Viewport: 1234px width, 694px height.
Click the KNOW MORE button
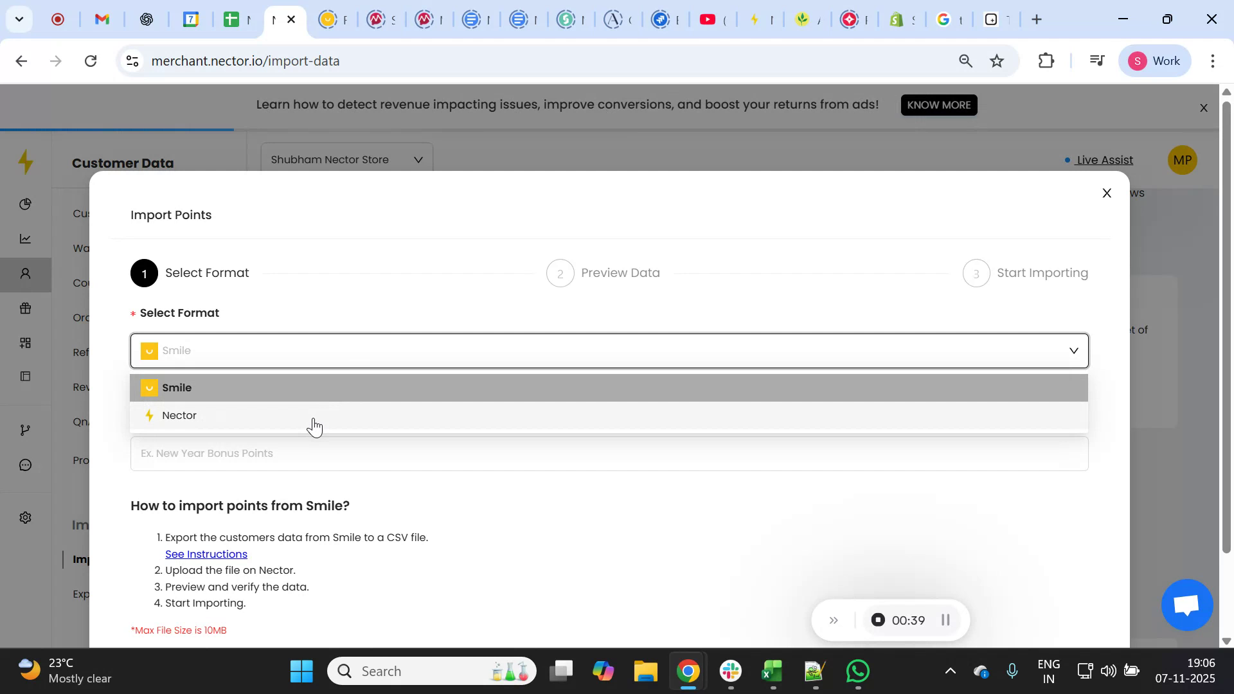coord(939,105)
